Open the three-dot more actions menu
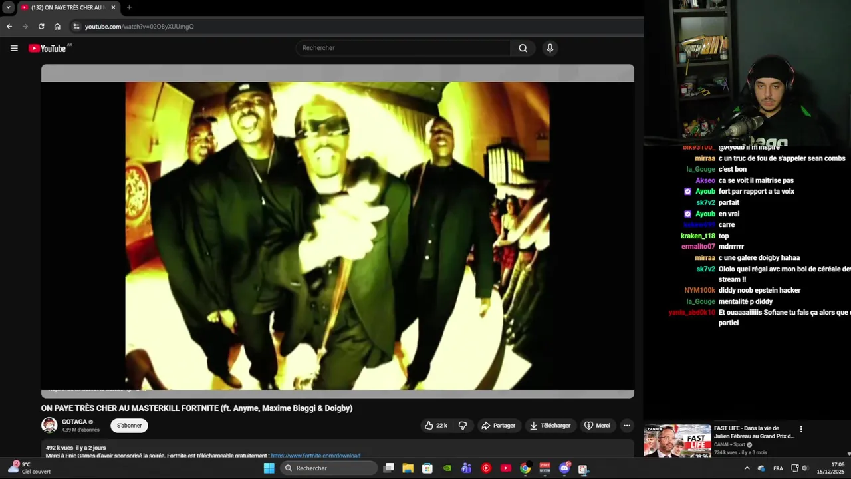This screenshot has width=851, height=479. pos(626,426)
